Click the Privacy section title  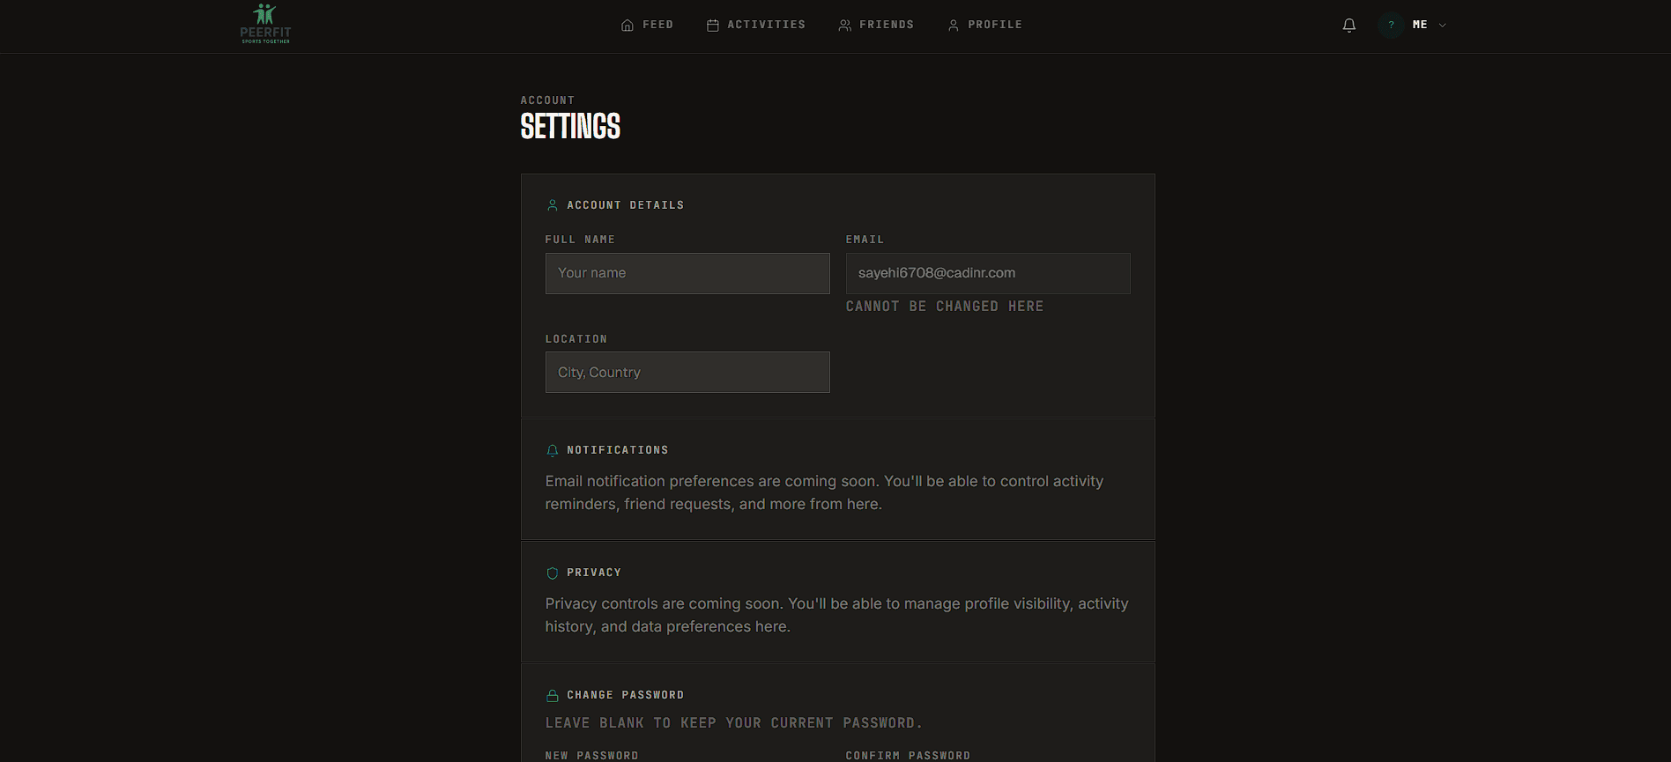coord(594,573)
